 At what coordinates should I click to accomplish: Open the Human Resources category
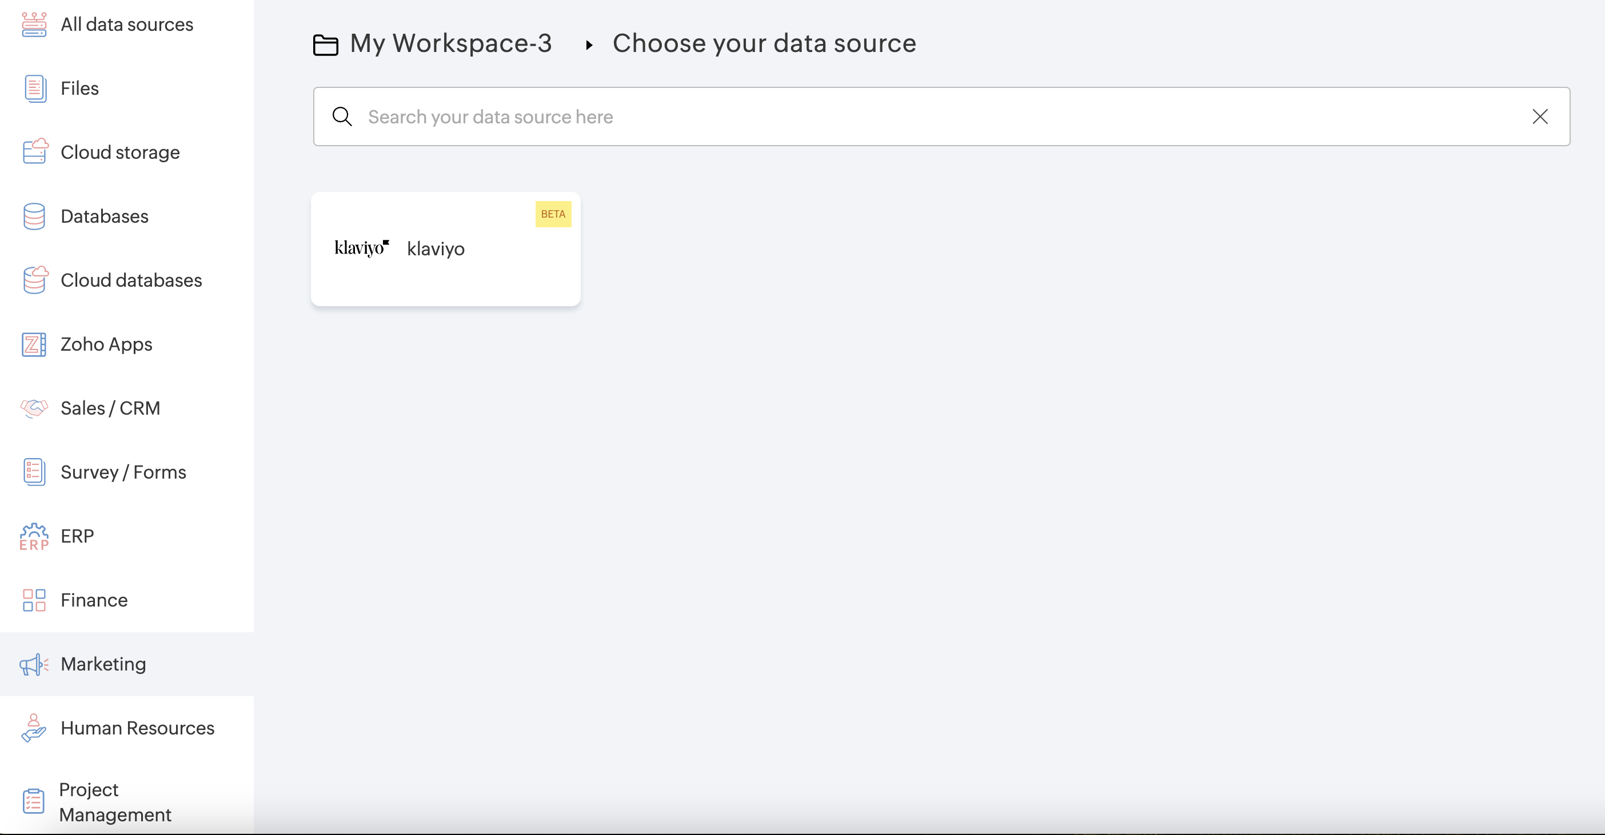(137, 728)
